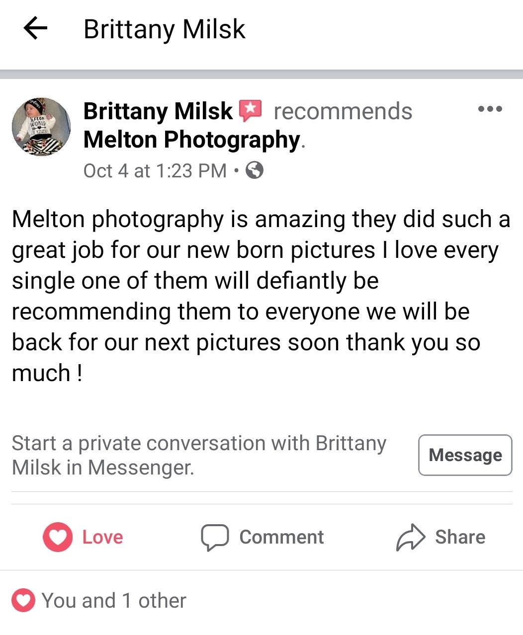Image resolution: width=523 pixels, height=635 pixels.
Task: Toggle the pink heart Love reaction icon
Action: click(58, 537)
